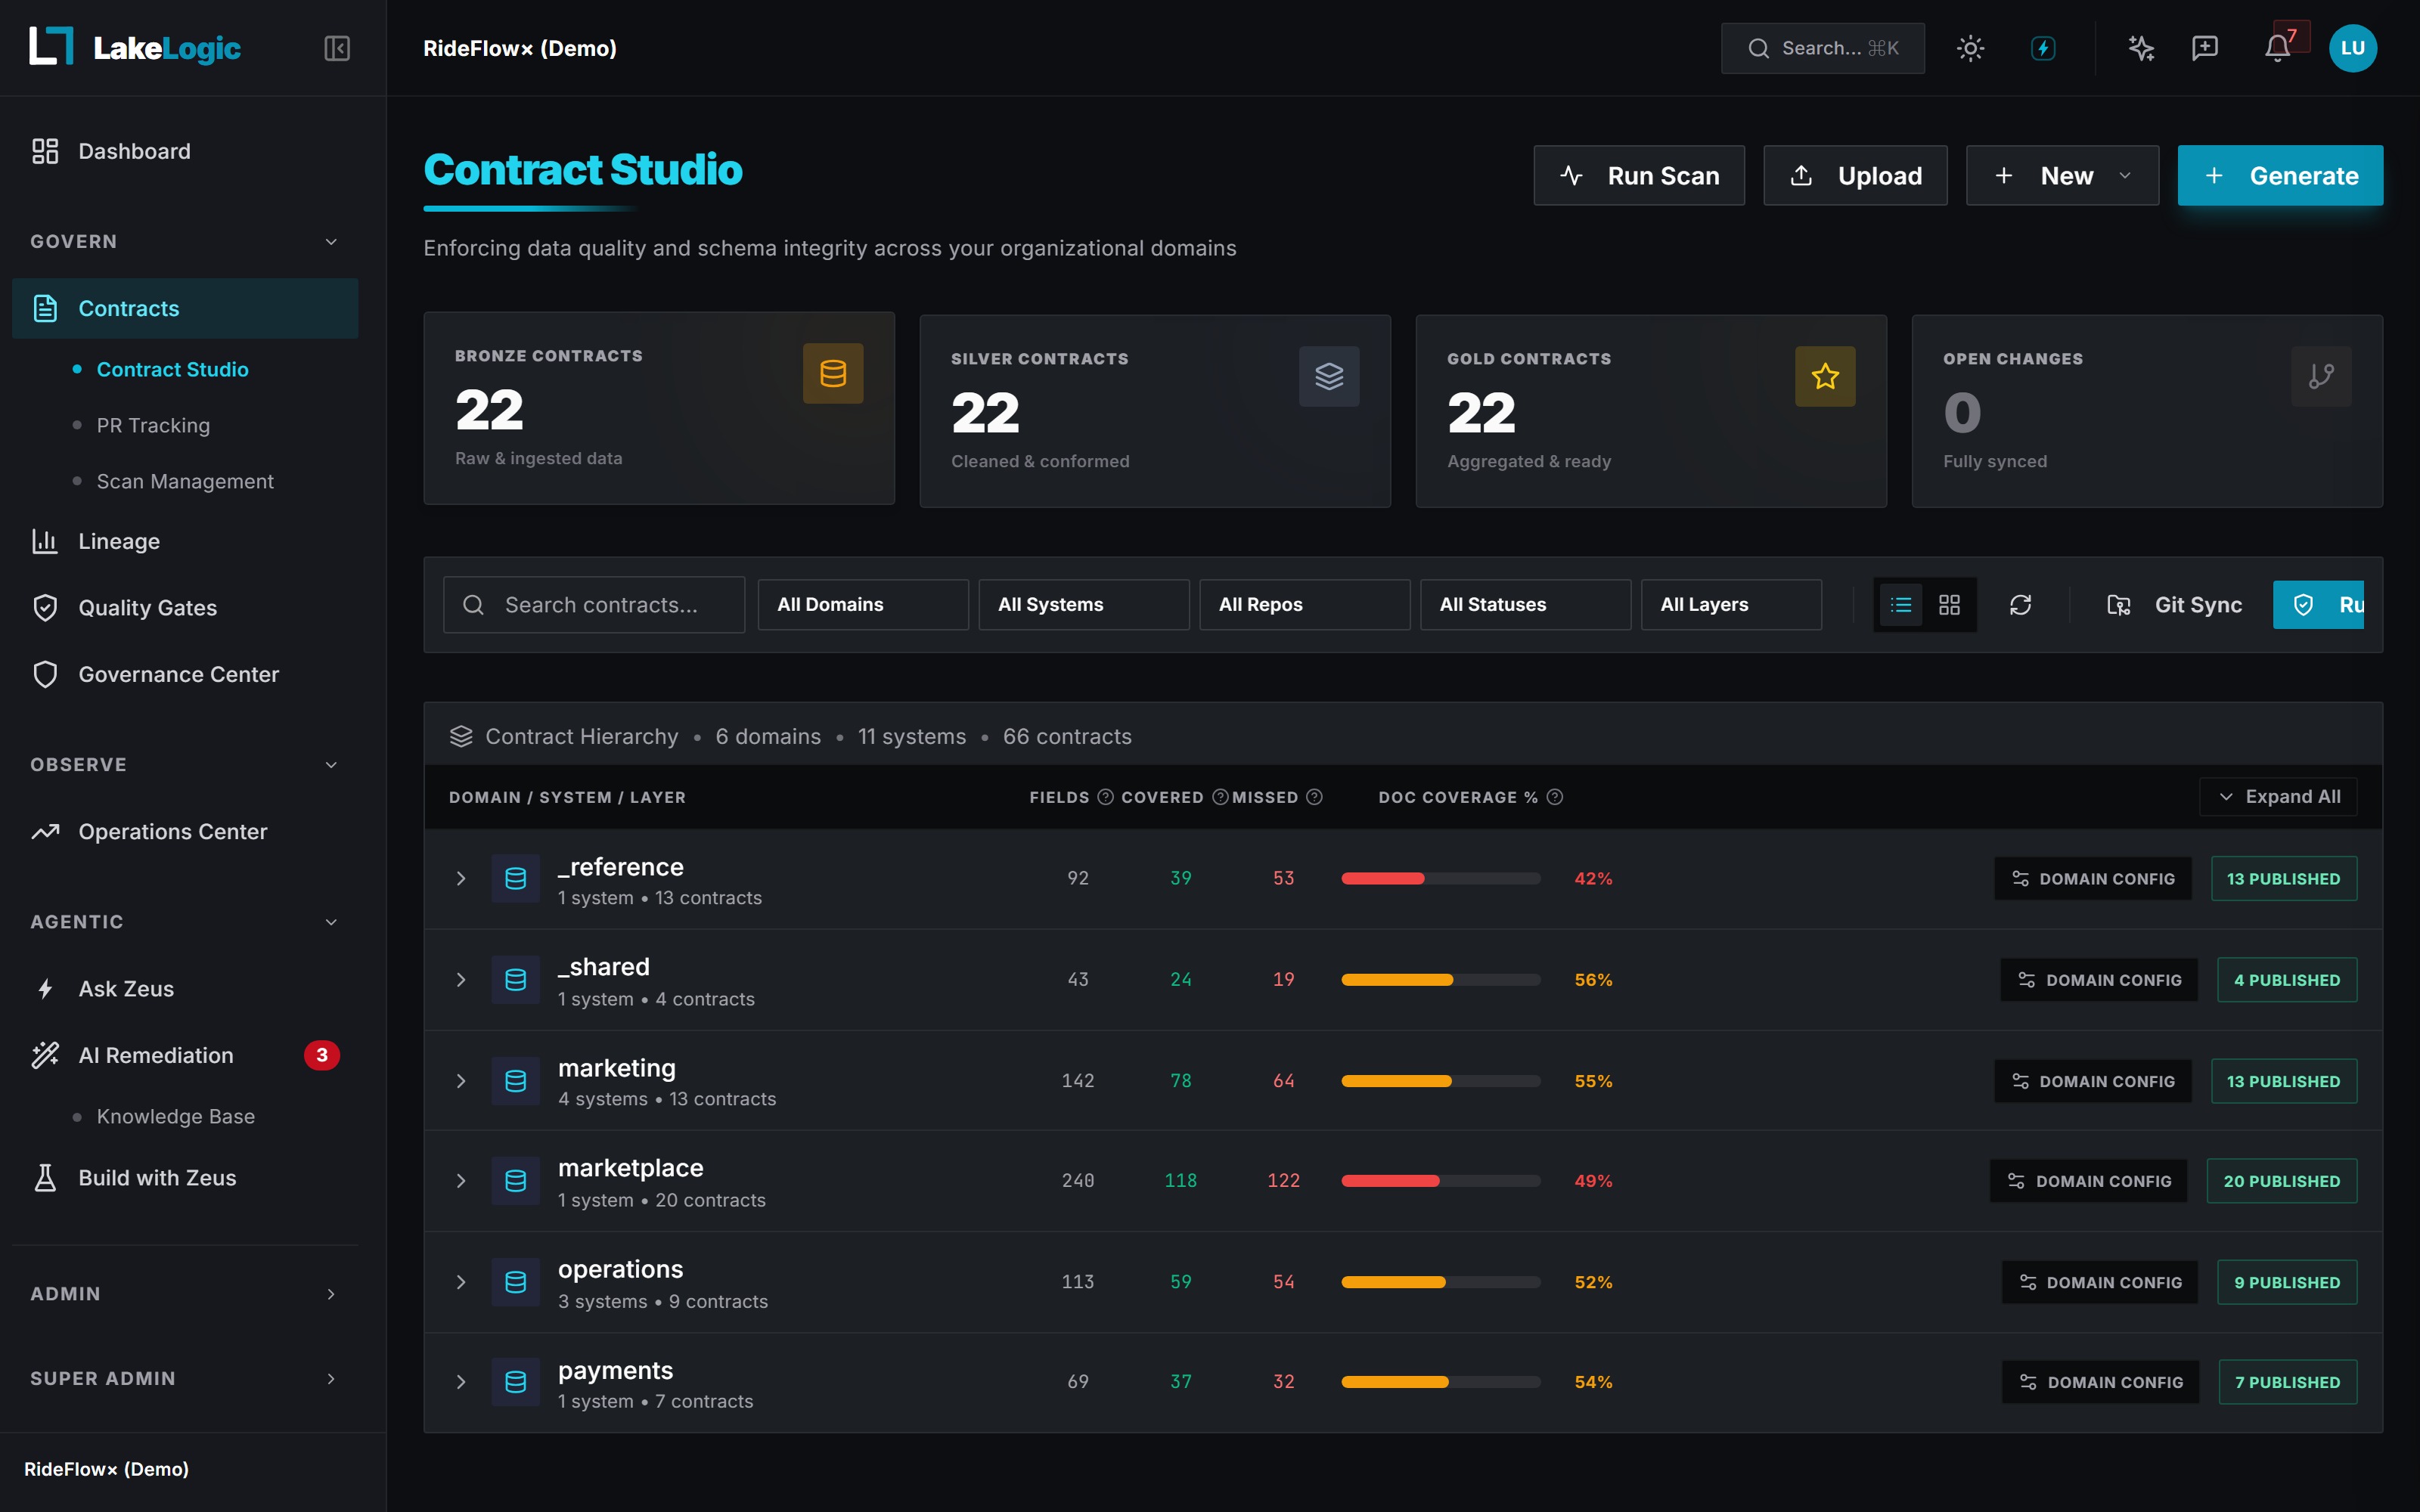The width and height of the screenshot is (2420, 1512).
Task: Click the Open Changes git branch icon
Action: [x=2321, y=376]
